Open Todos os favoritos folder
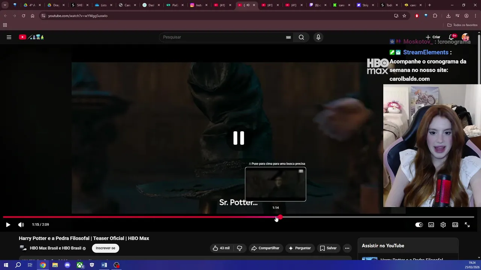The height and width of the screenshot is (270, 481). pos(462,25)
